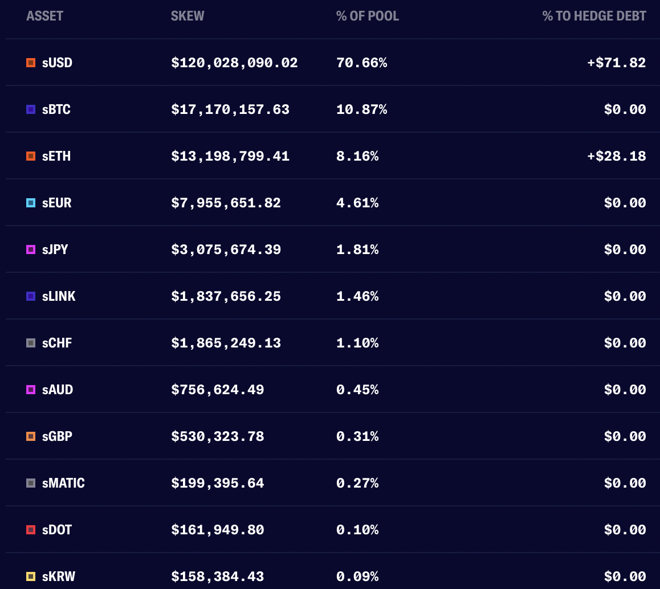Click the sDOT red square icon
This screenshot has width=660, height=589.
[x=31, y=530]
